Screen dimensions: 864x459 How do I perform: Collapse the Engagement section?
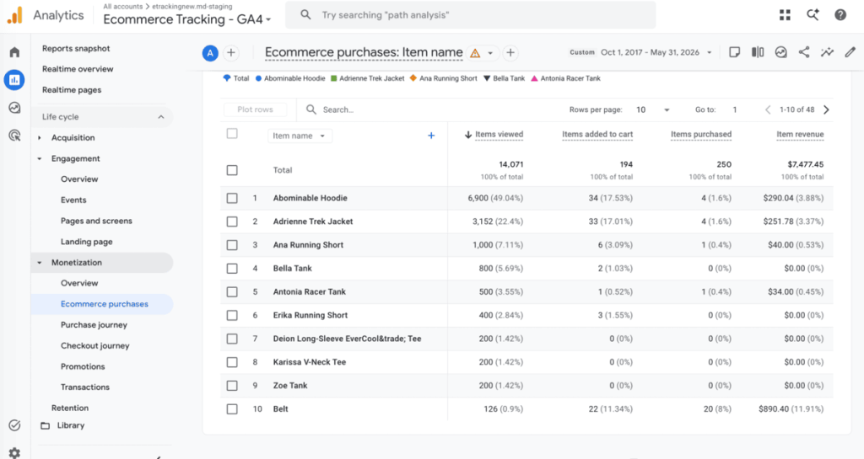pos(40,159)
